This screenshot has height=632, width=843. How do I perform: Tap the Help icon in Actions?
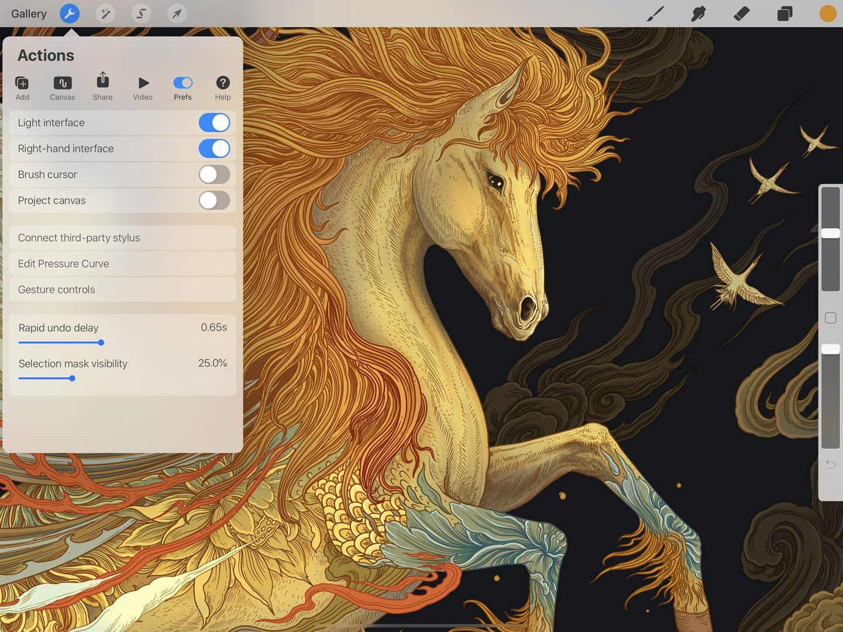[222, 87]
